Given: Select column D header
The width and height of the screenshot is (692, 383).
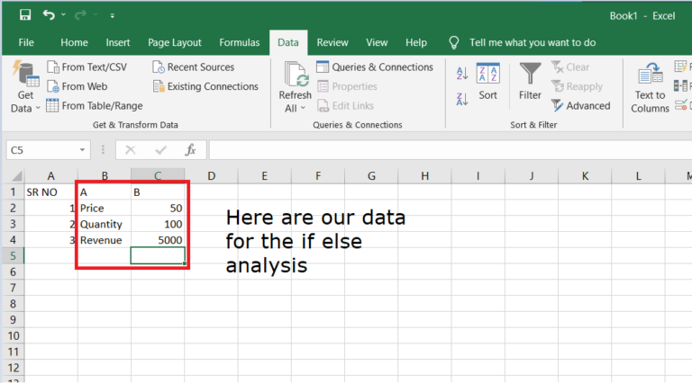Looking at the screenshot, I should (x=212, y=176).
